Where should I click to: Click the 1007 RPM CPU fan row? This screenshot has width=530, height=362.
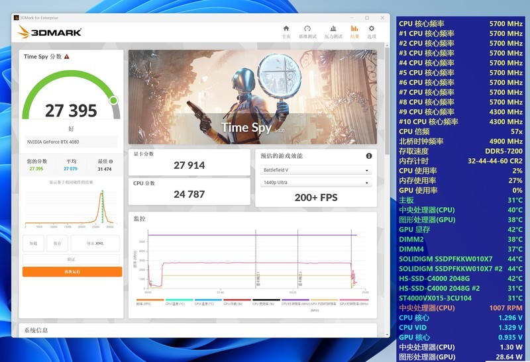click(460, 308)
